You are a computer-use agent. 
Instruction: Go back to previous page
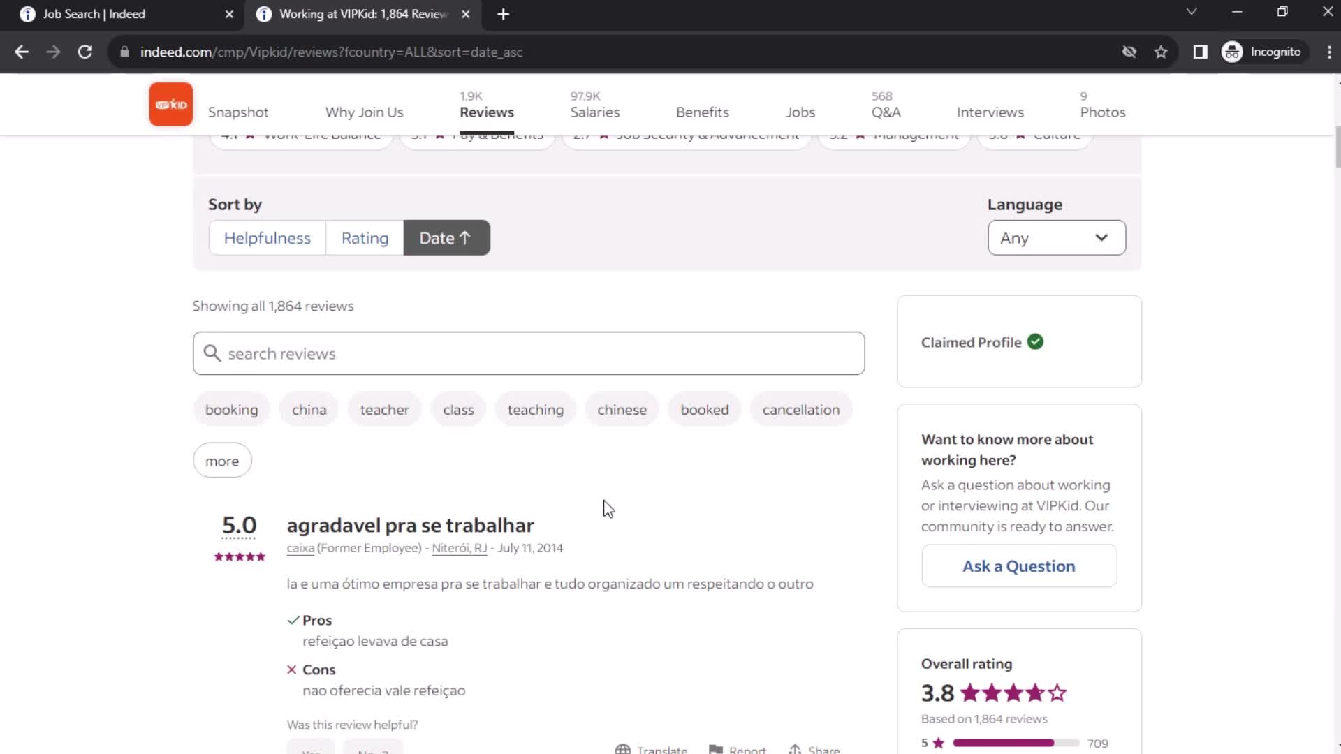click(x=22, y=52)
